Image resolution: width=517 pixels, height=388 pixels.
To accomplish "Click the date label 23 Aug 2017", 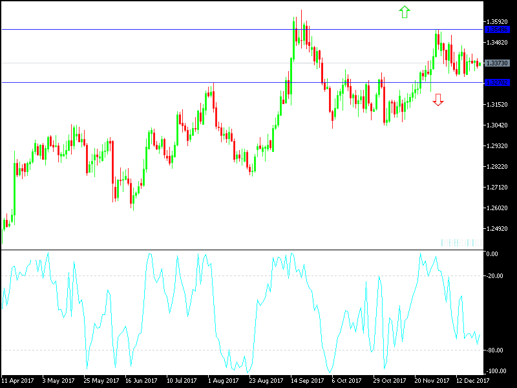I will point(265,380).
